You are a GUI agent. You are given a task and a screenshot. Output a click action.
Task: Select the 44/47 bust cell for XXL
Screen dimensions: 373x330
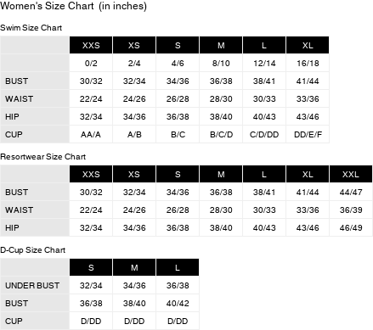tap(351, 192)
